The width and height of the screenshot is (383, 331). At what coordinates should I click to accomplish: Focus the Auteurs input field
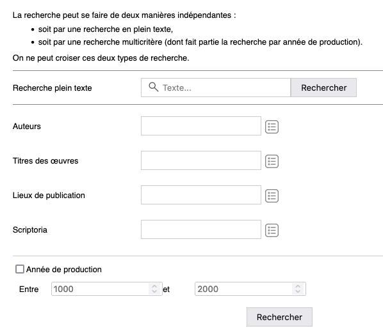(x=201, y=126)
